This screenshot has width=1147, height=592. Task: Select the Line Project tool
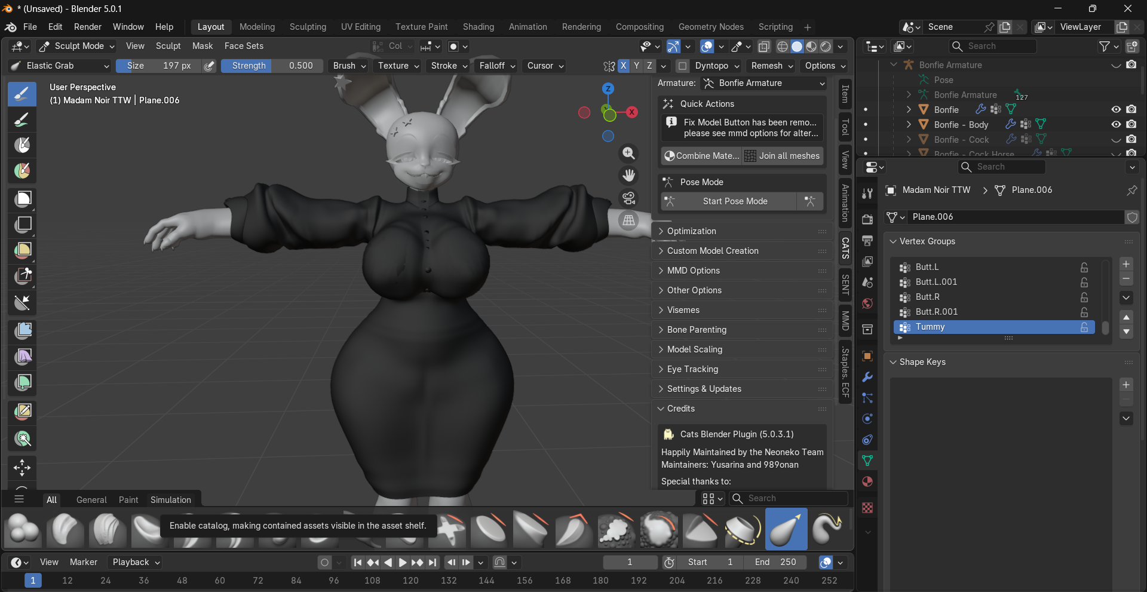pos(22,303)
